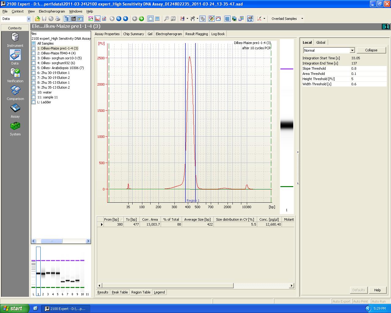
Task: Go to next sample with green arrow
Action: point(141,19)
